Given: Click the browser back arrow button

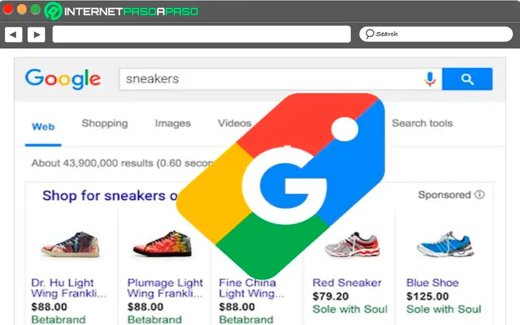Looking at the screenshot, I should click(14, 34).
